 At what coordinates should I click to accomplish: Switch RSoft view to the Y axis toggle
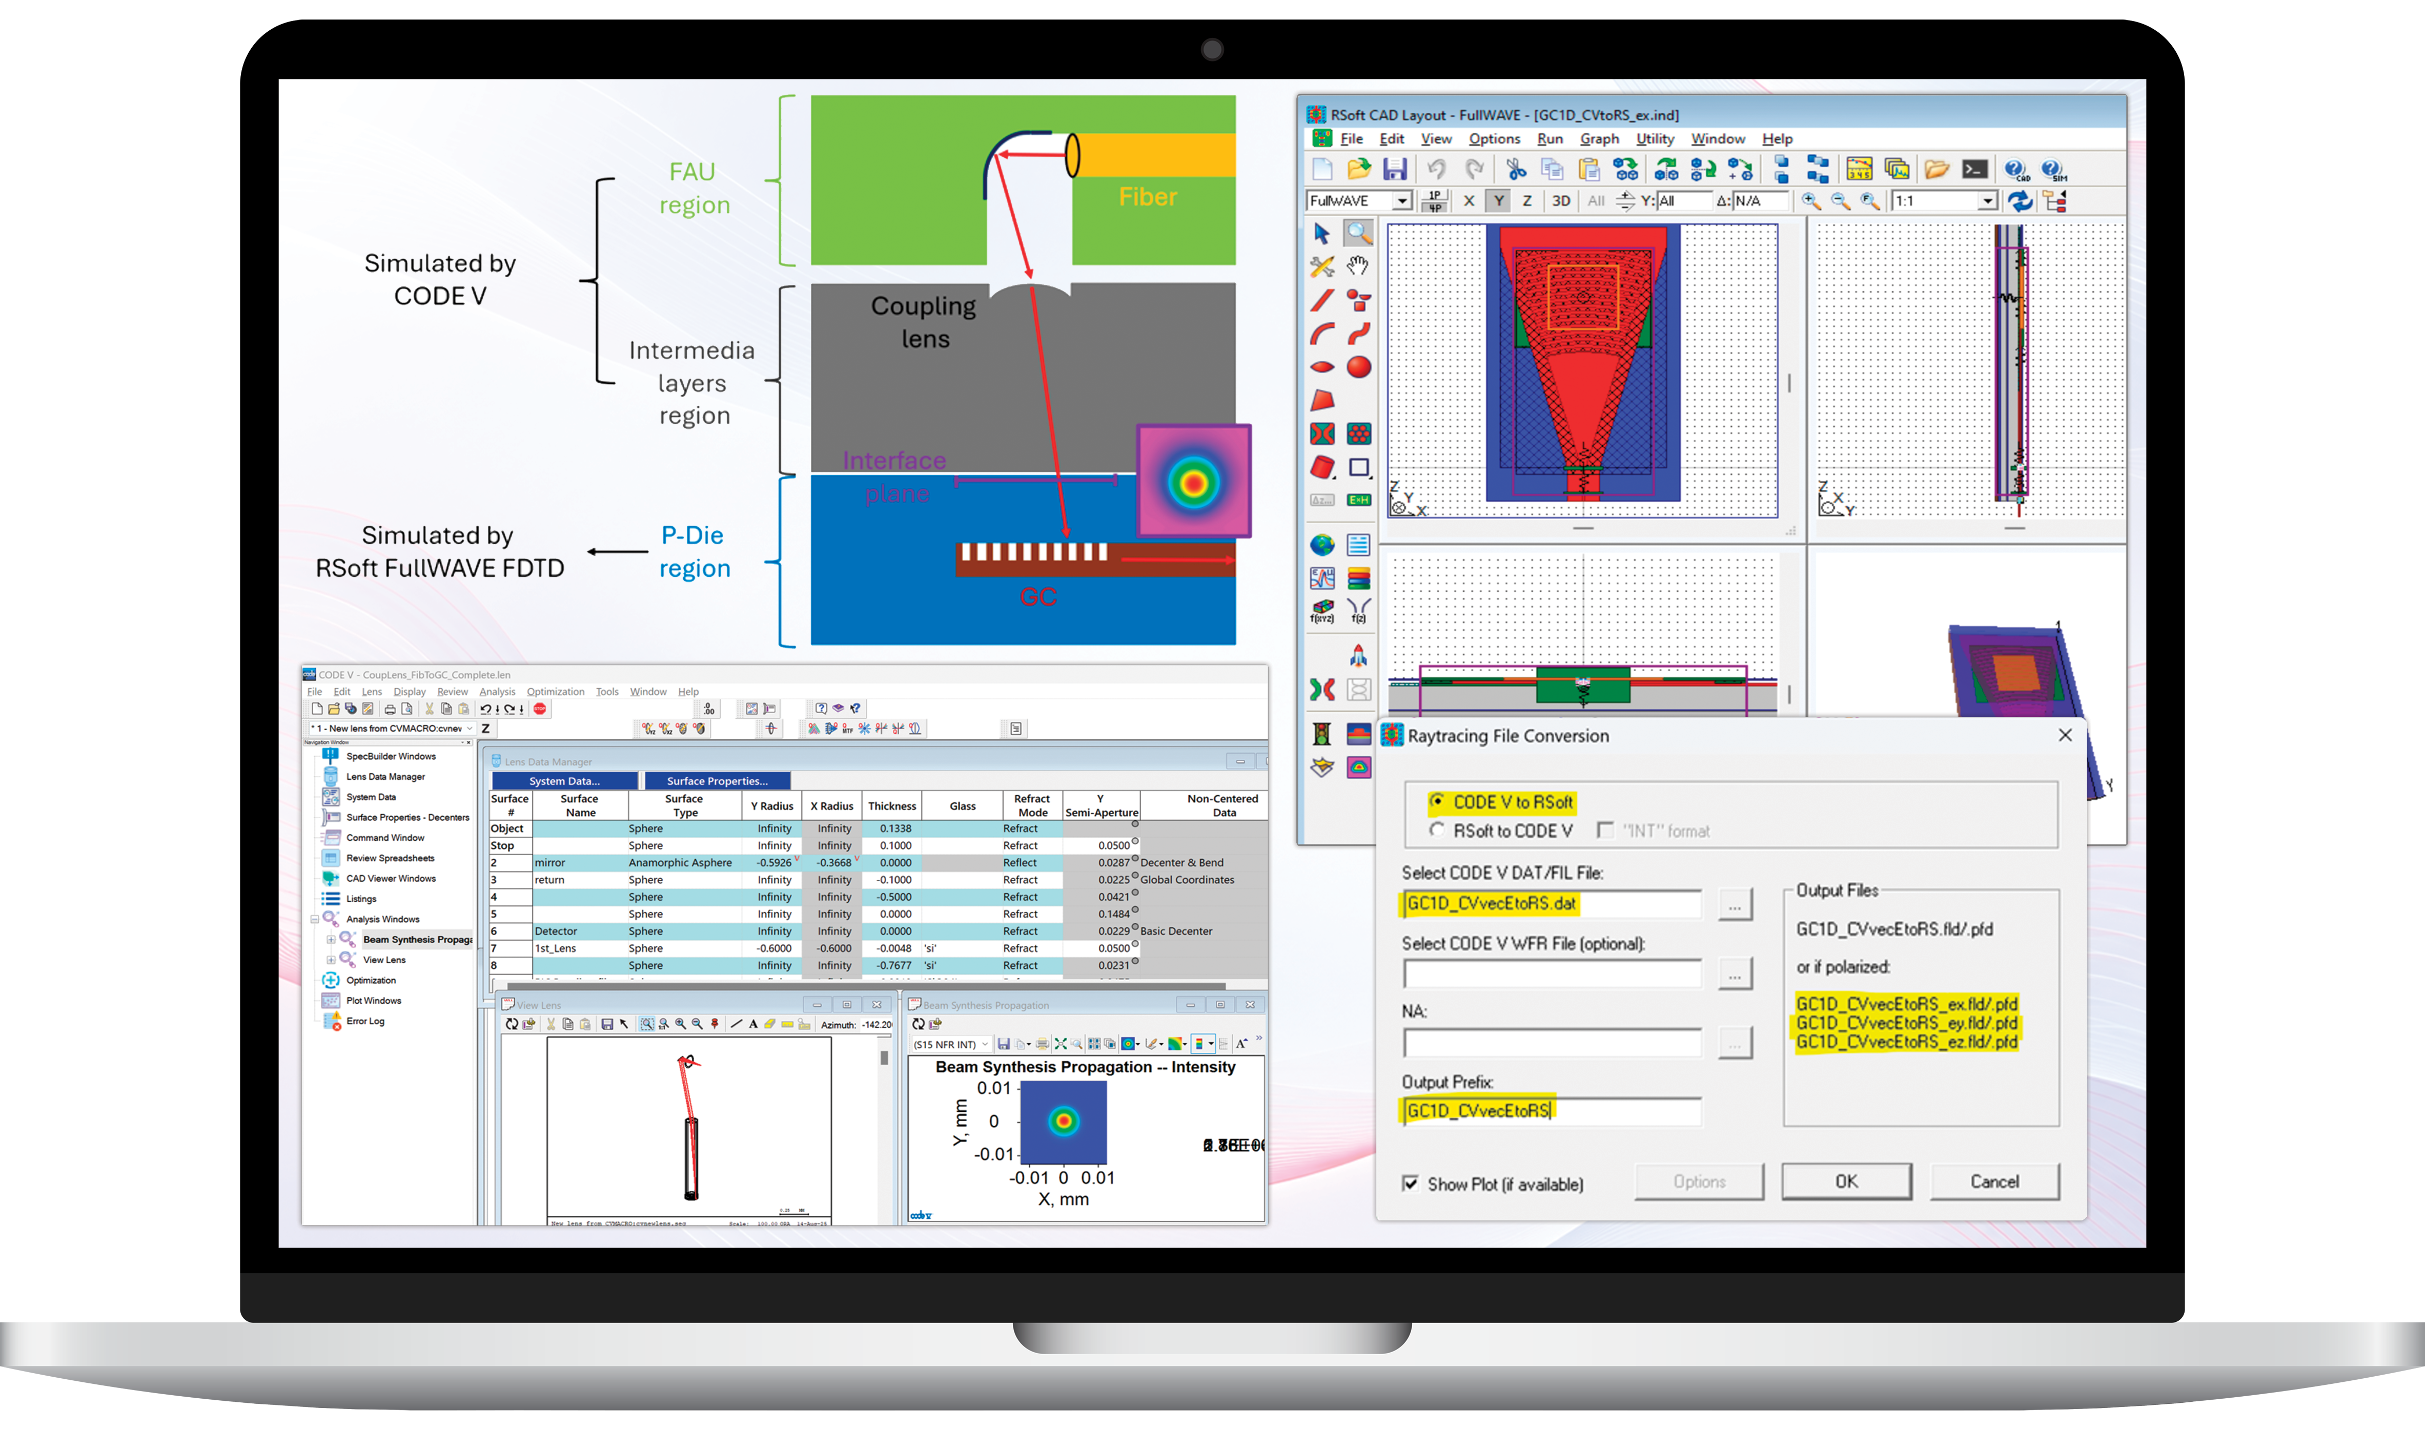[x=1498, y=200]
